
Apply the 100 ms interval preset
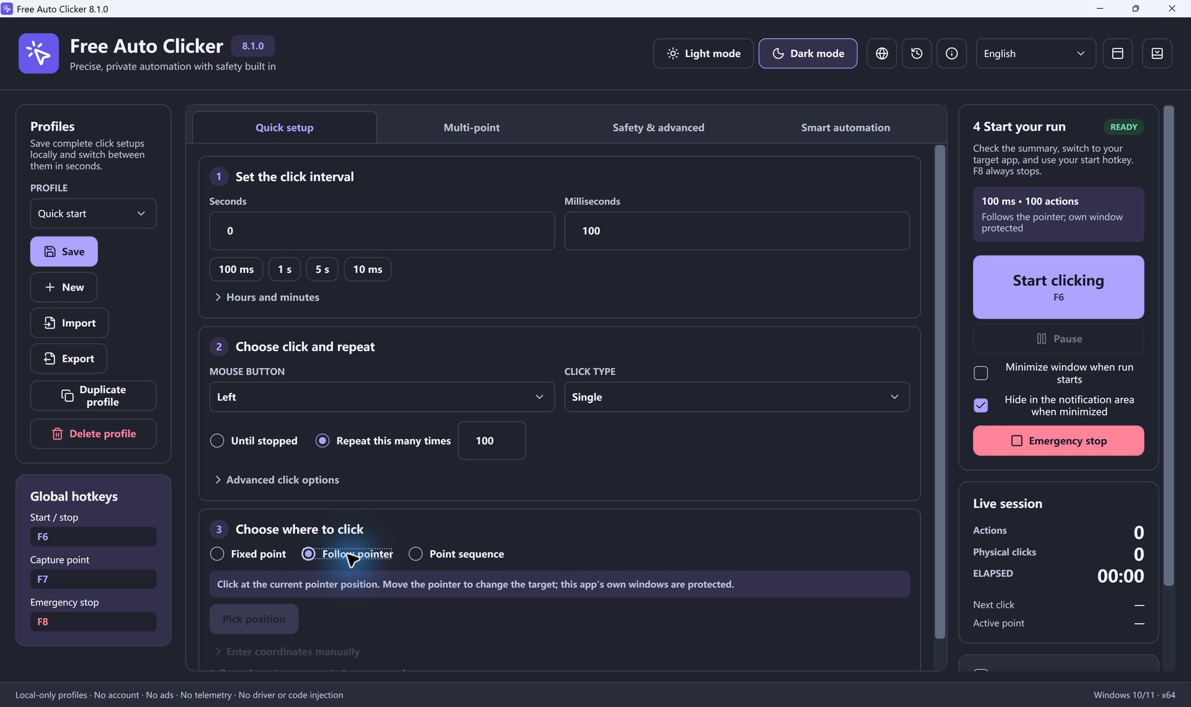point(236,269)
